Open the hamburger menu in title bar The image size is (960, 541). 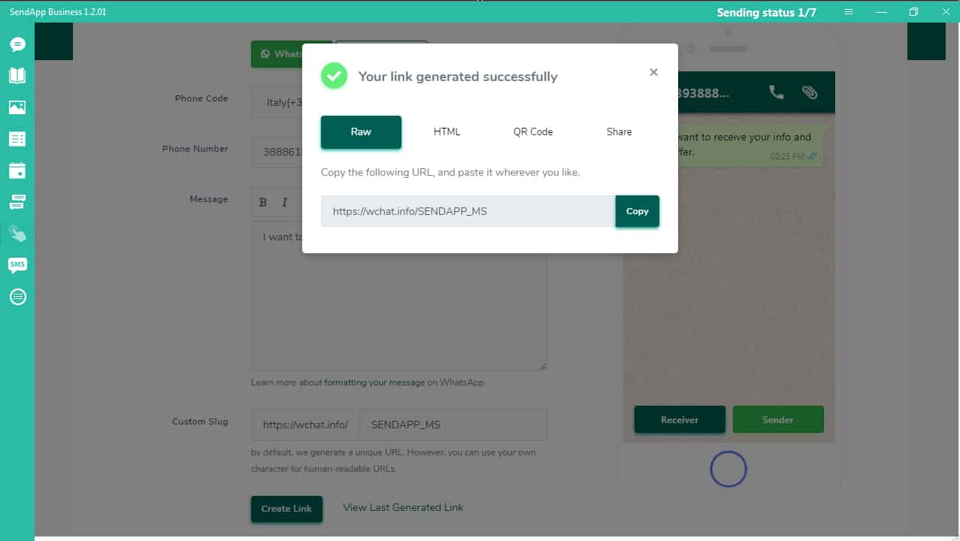[x=849, y=12]
